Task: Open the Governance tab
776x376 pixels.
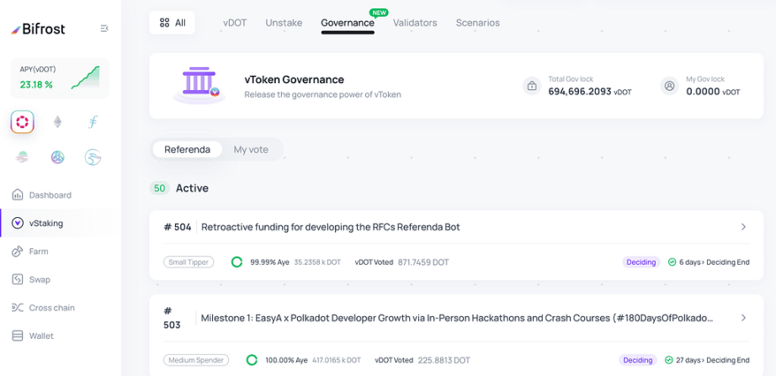Action: tap(348, 23)
